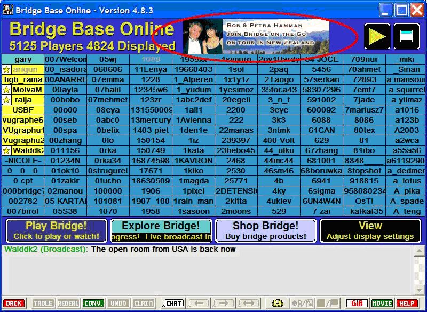Select the Vugraphu2 entry

(23, 141)
